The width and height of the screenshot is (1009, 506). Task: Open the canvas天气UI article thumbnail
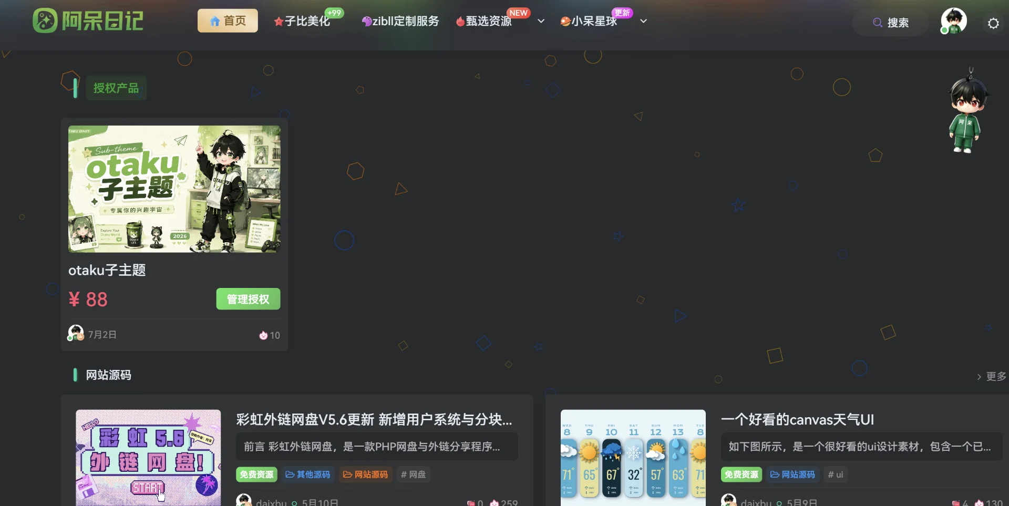pyautogui.click(x=633, y=458)
